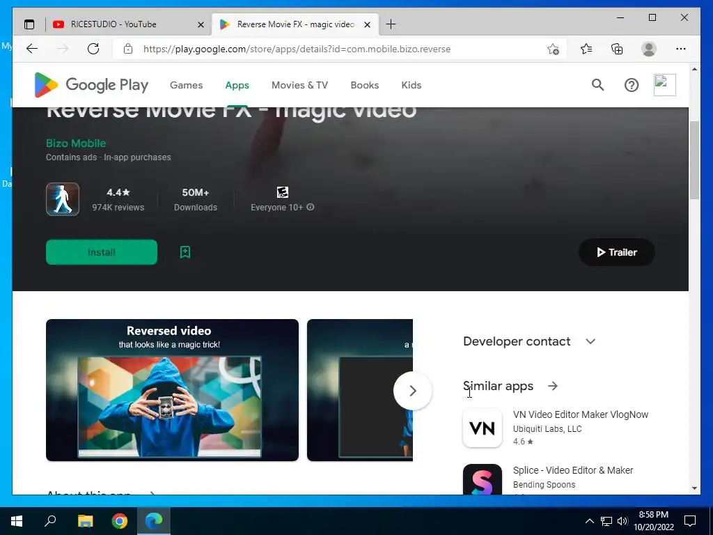
Task: Open the Books section
Action: (365, 85)
